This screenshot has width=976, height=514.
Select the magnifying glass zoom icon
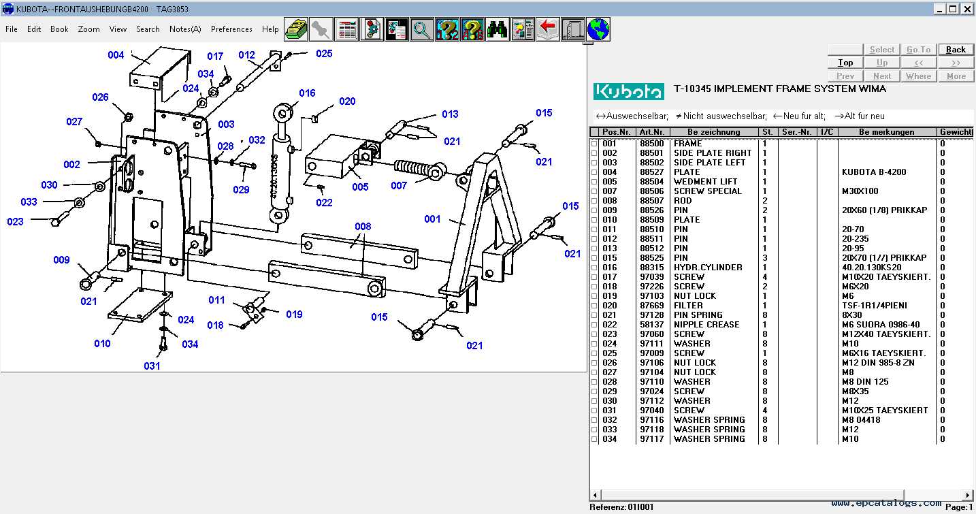422,29
